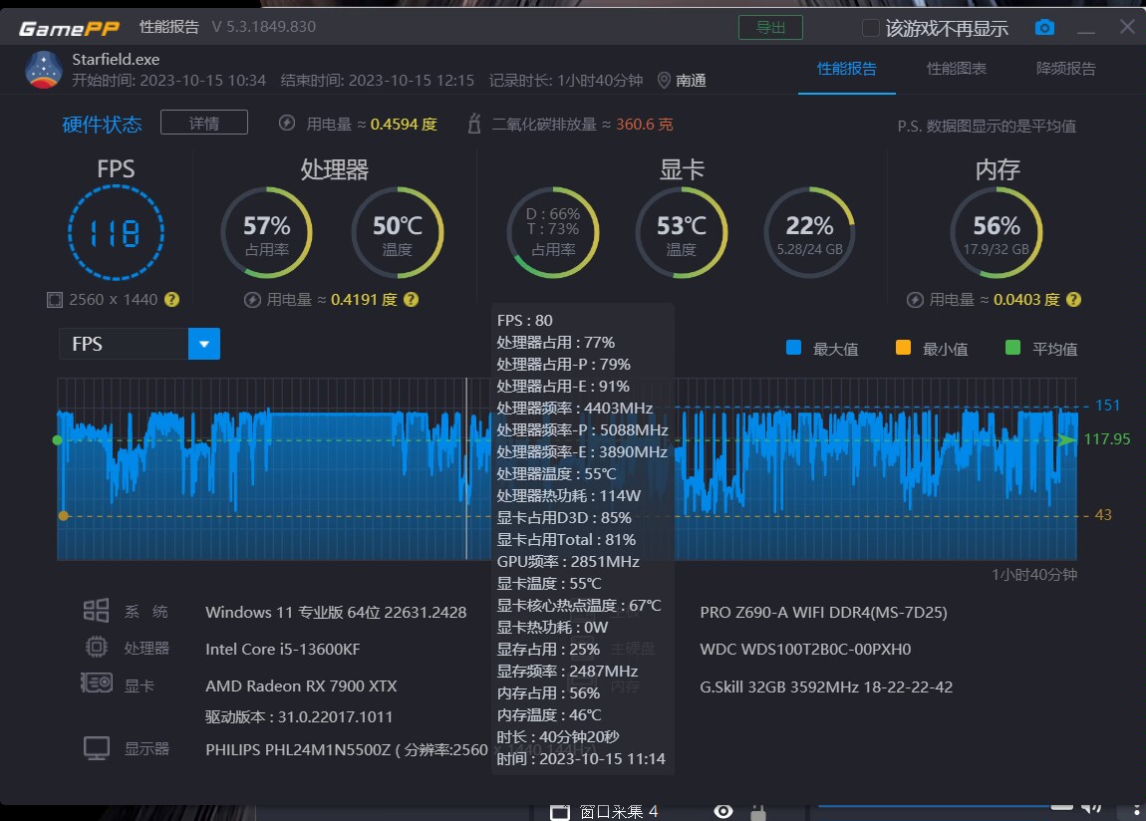1146x821 pixels.
Task: Click the processor 50℃ temperature gauge
Action: pos(398,233)
